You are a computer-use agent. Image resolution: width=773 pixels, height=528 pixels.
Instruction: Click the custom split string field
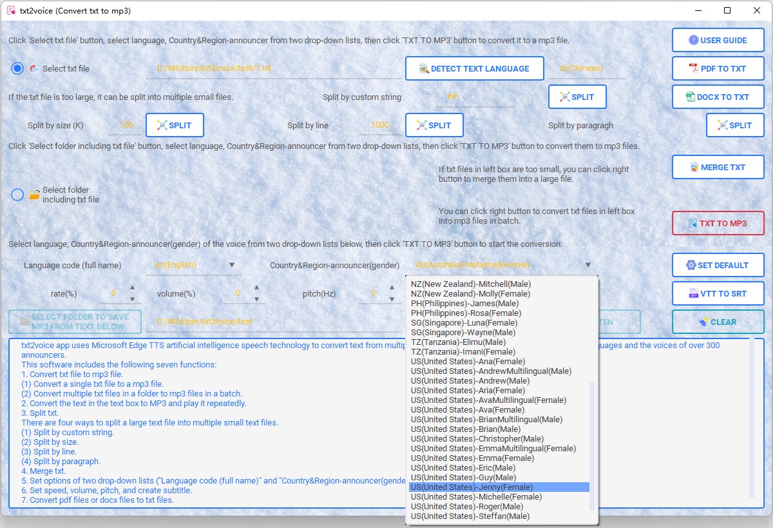475,97
